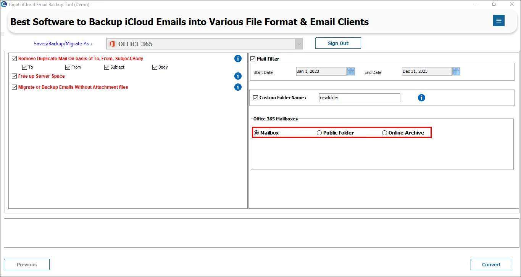The image size is (521, 277).
Task: Click the Cigati app logo icon
Action: coord(4,4)
